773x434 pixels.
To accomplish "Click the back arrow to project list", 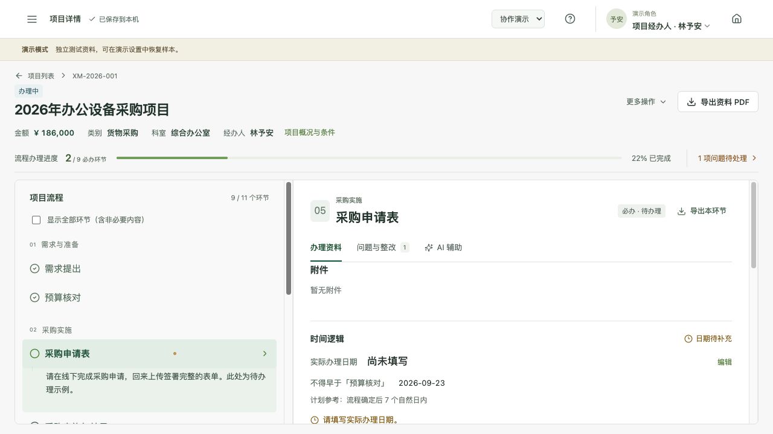I will click(x=19, y=76).
